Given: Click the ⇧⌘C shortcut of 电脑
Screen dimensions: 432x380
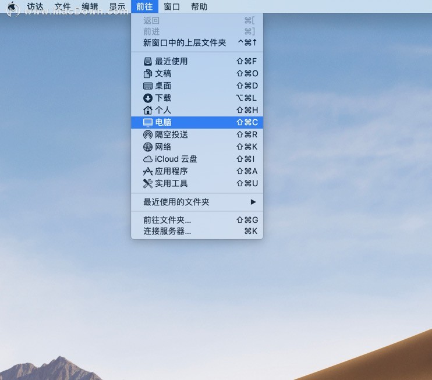Looking at the screenshot, I should [x=247, y=122].
